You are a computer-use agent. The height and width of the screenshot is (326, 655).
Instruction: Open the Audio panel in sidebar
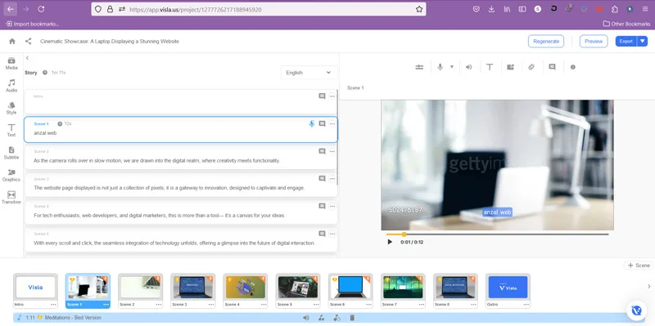coord(11,86)
